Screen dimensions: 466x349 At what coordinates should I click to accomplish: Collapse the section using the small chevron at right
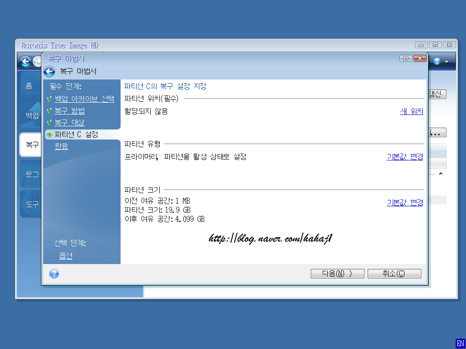point(440,174)
